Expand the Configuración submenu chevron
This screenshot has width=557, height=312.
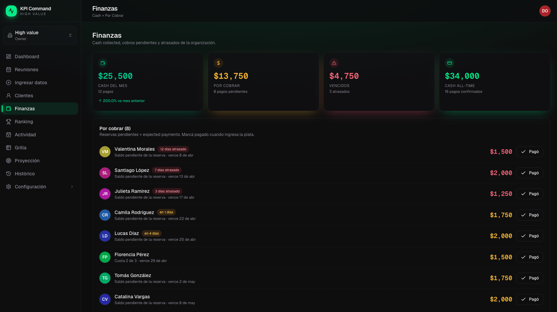pyautogui.click(x=72, y=187)
